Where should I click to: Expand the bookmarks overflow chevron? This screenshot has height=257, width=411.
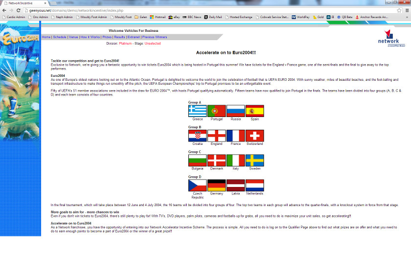[x=407, y=17]
